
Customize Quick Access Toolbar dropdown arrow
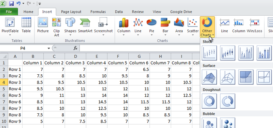[x=40, y=3]
